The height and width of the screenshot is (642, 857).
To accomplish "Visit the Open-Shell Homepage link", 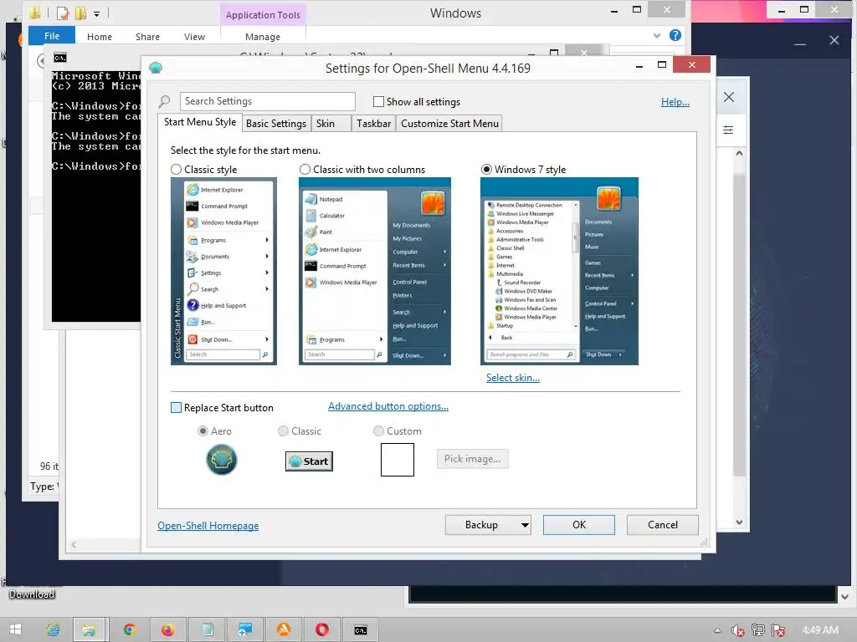I will (208, 526).
